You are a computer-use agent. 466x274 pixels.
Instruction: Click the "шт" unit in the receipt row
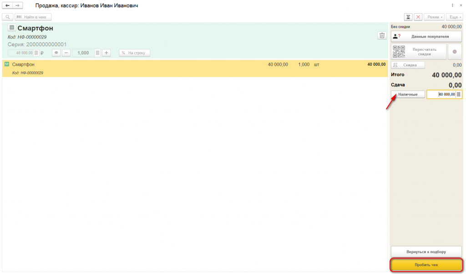(x=317, y=64)
